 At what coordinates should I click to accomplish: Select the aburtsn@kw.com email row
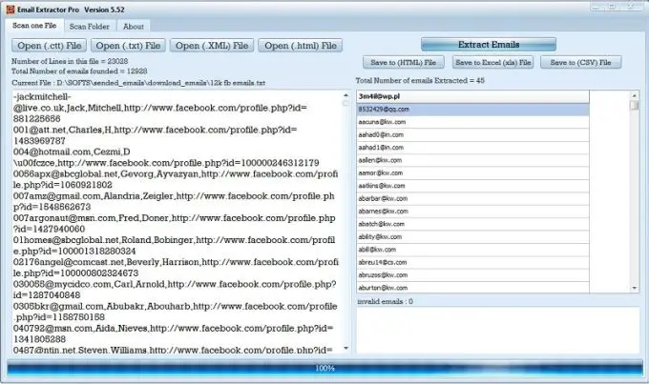point(472,288)
